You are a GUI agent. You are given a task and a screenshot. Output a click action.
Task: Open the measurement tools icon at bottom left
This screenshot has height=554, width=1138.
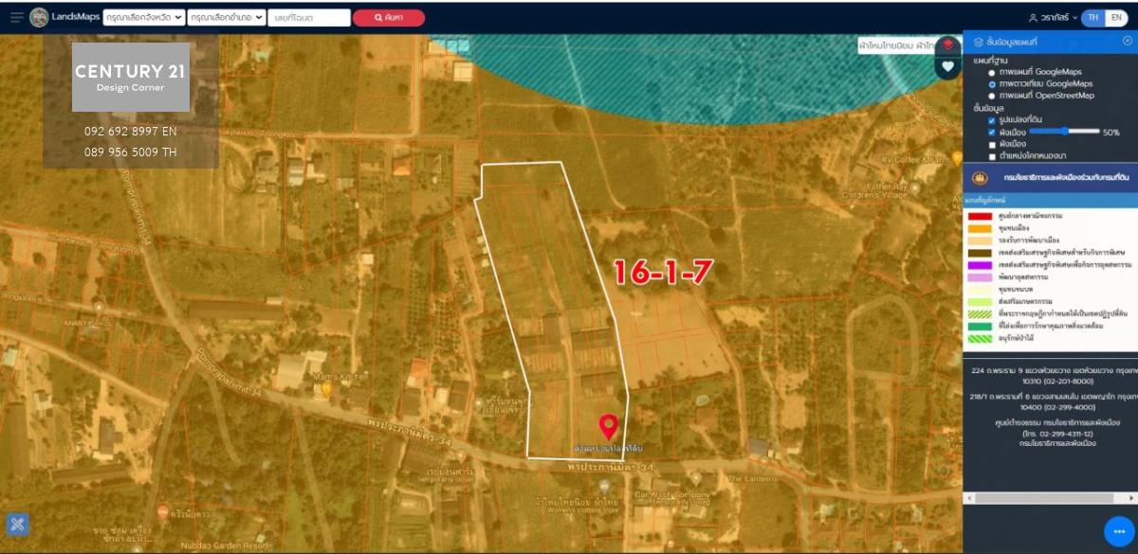click(x=18, y=524)
